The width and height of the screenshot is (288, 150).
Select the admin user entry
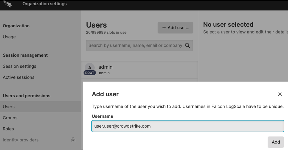point(139,70)
